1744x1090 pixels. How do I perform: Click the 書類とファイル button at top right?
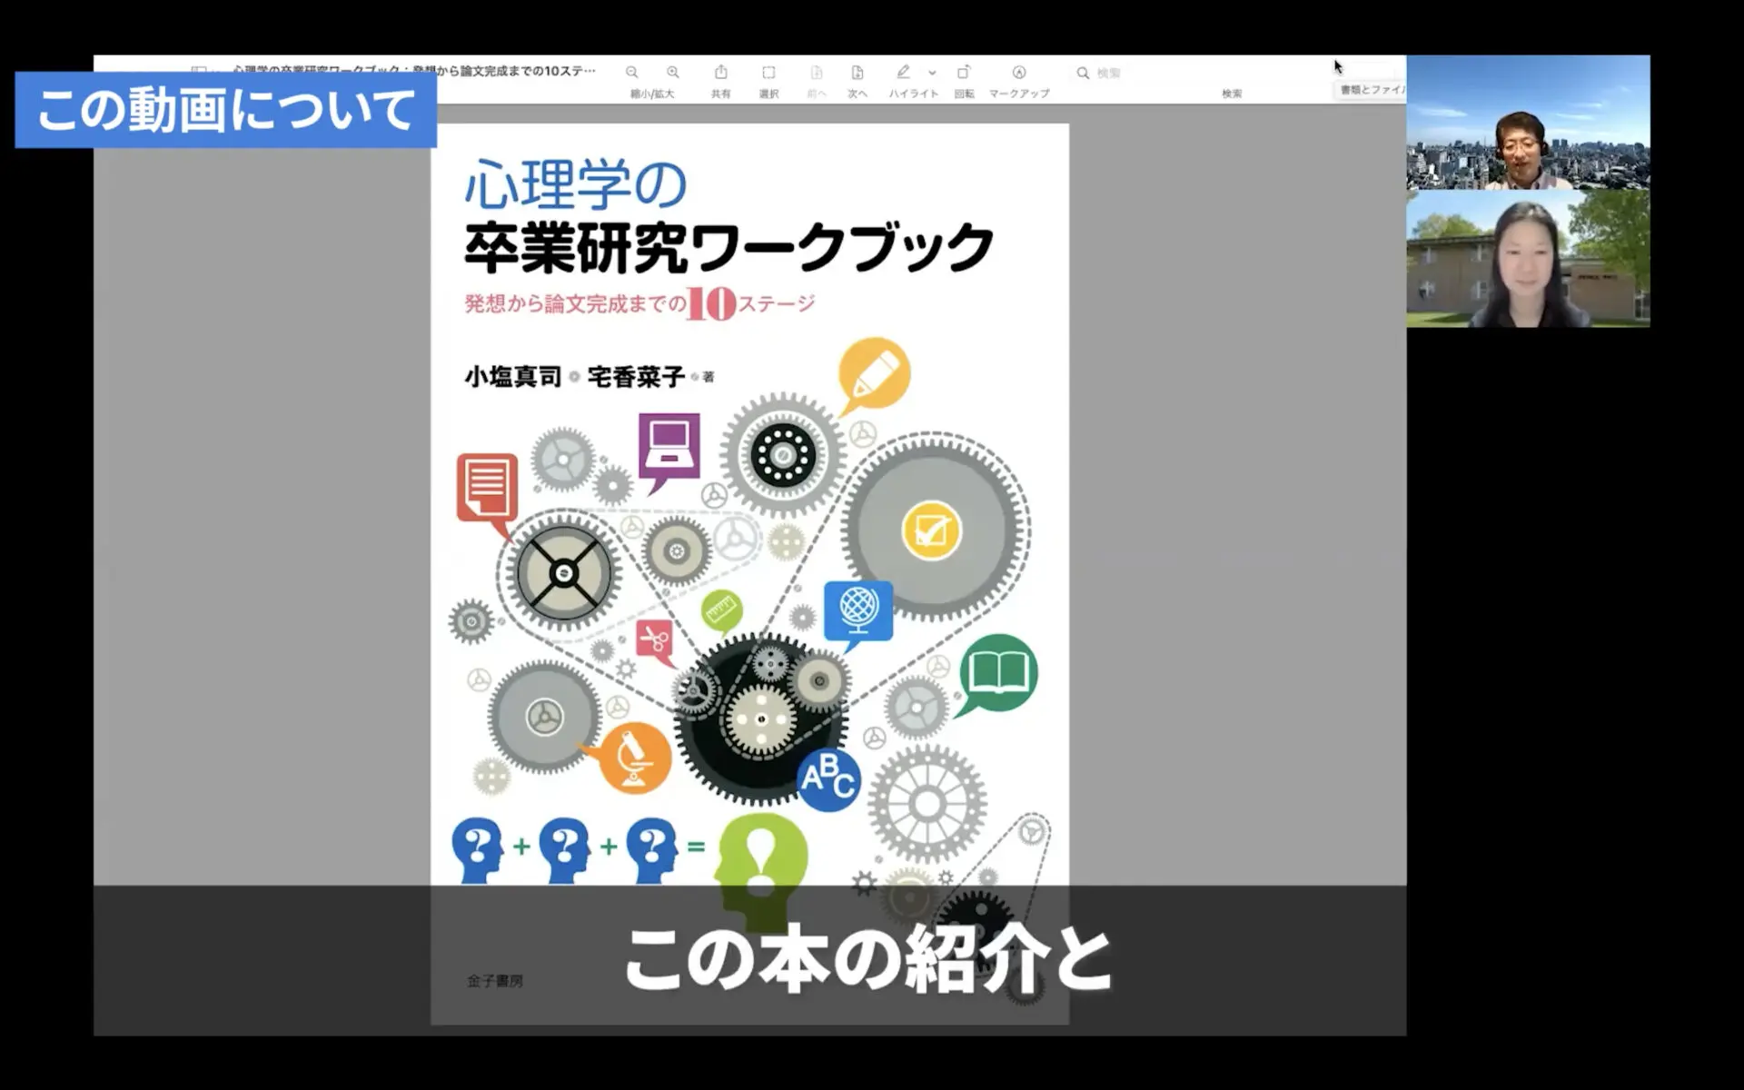(1372, 90)
